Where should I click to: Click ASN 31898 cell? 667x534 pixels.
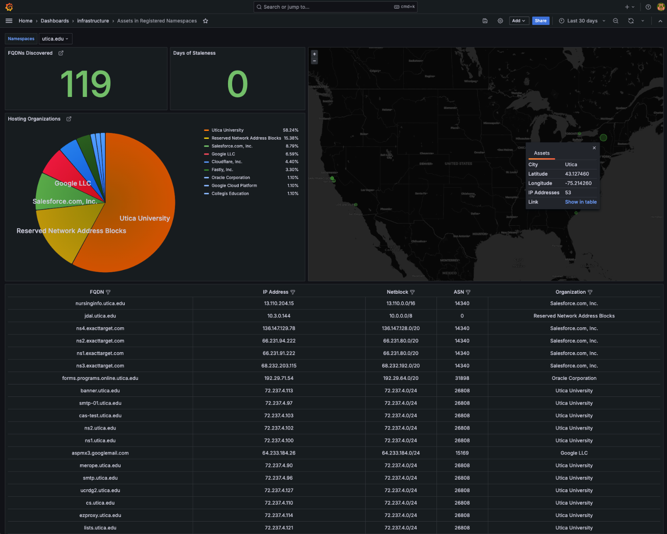tap(462, 378)
